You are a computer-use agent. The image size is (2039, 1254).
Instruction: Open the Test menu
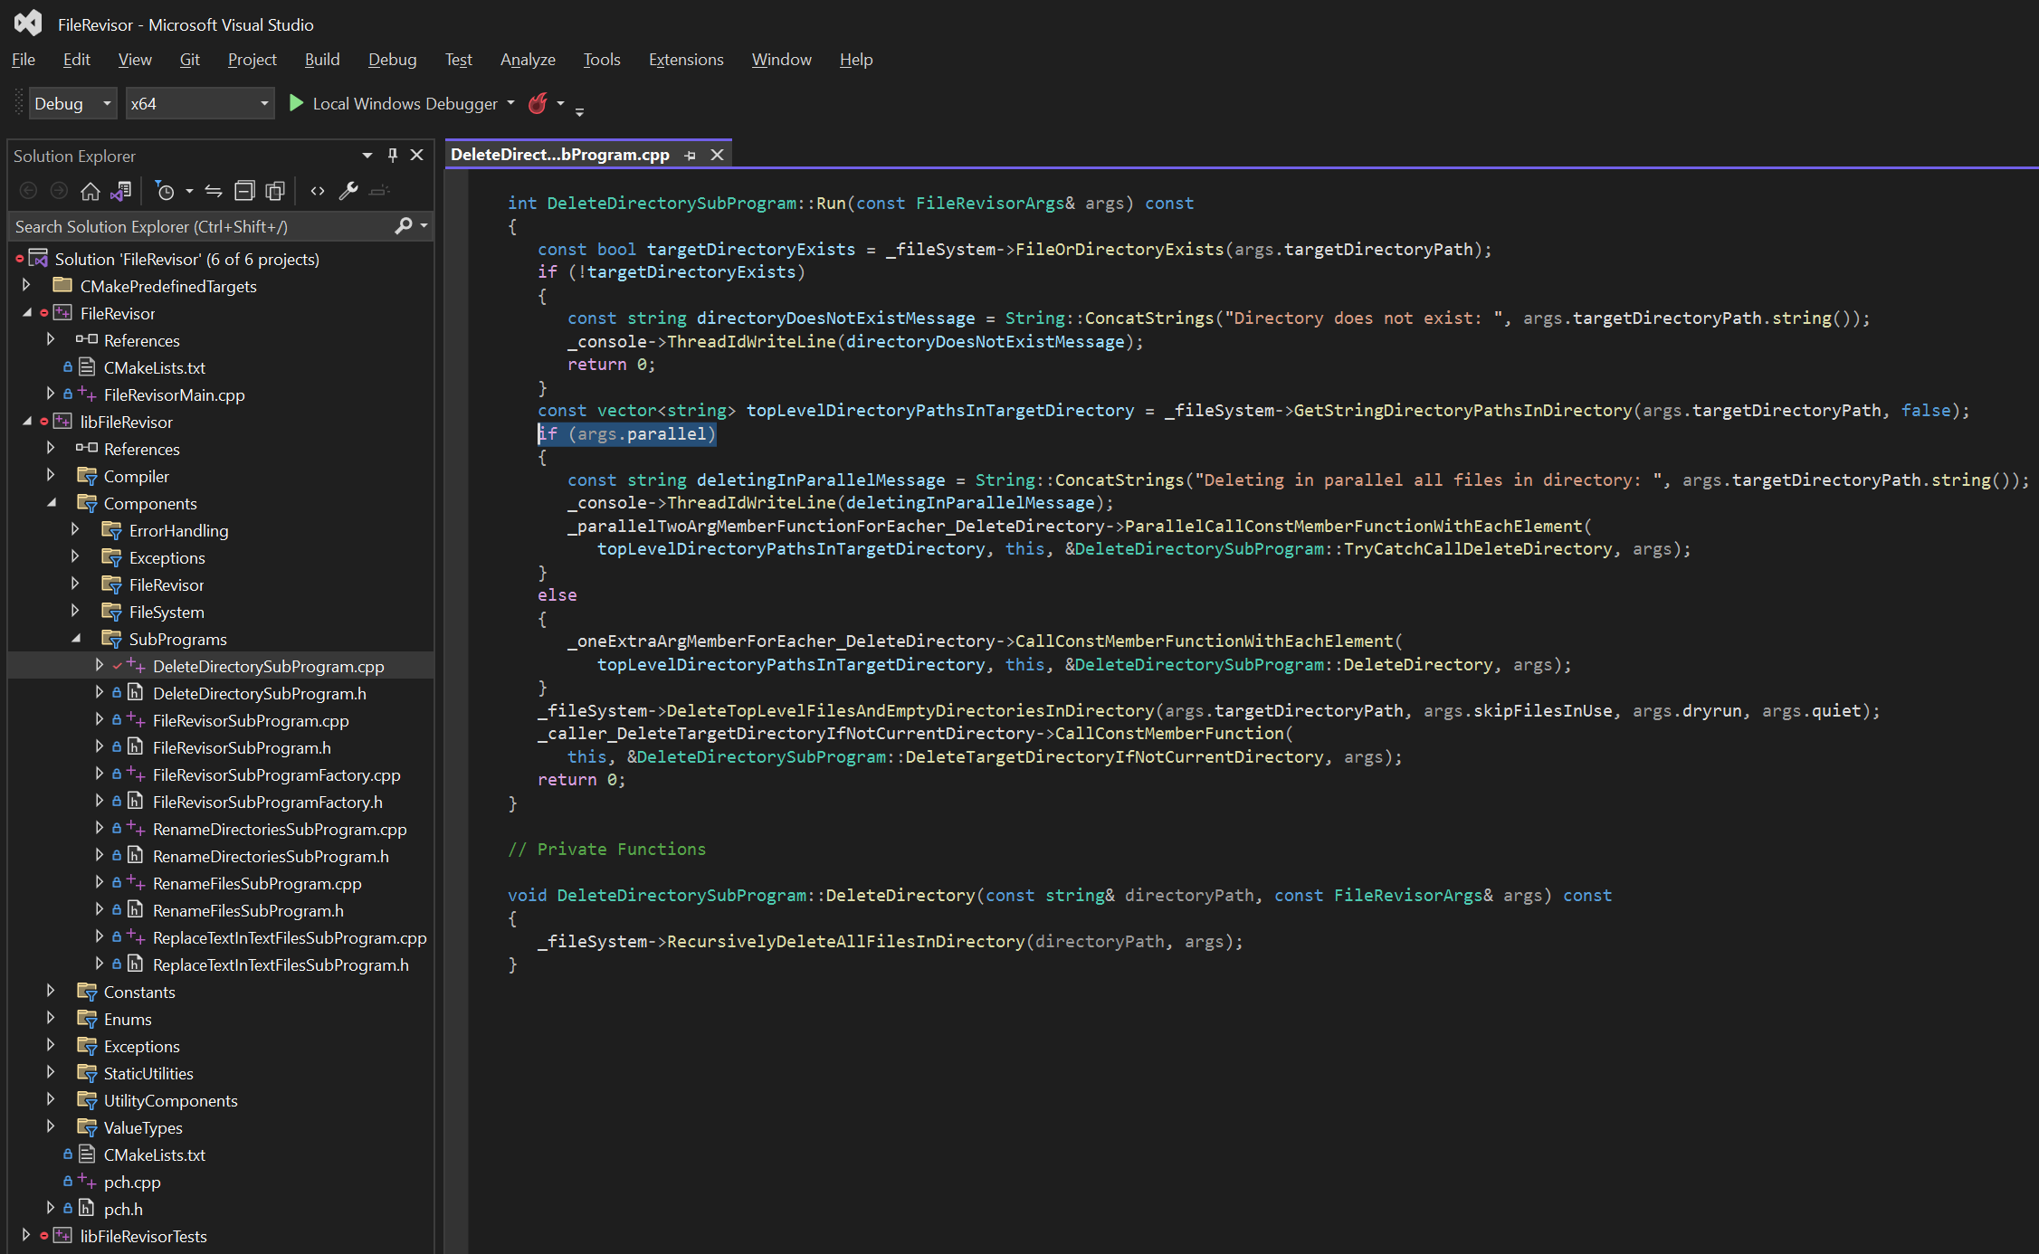[x=459, y=60]
